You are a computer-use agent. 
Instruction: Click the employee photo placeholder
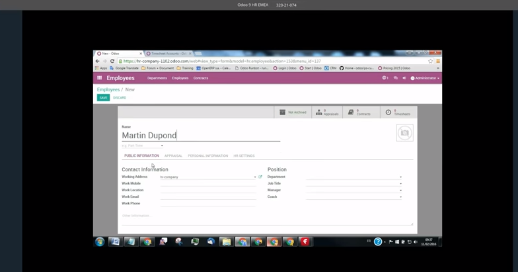[404, 132]
